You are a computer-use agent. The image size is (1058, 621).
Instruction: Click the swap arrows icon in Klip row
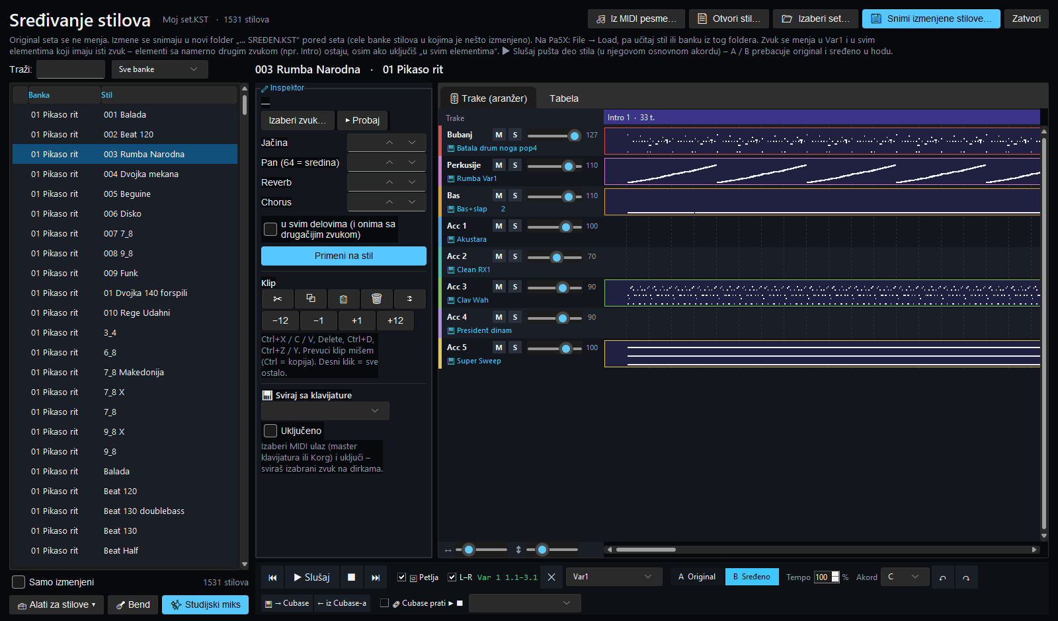point(410,299)
